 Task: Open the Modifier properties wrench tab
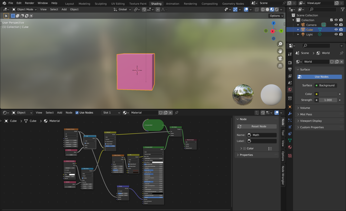point(290,114)
